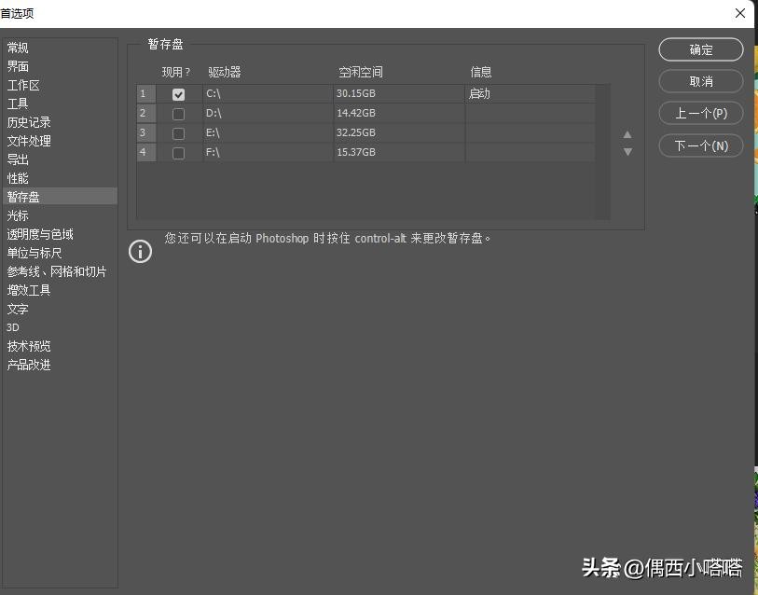This screenshot has width=758, height=595.
Task: Go to previous page with 上一个(P)
Action: pyautogui.click(x=700, y=113)
